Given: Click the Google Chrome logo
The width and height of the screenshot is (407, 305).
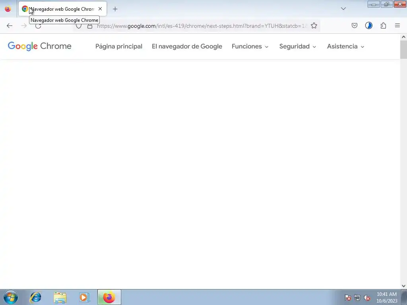Looking at the screenshot, I should pos(39,46).
